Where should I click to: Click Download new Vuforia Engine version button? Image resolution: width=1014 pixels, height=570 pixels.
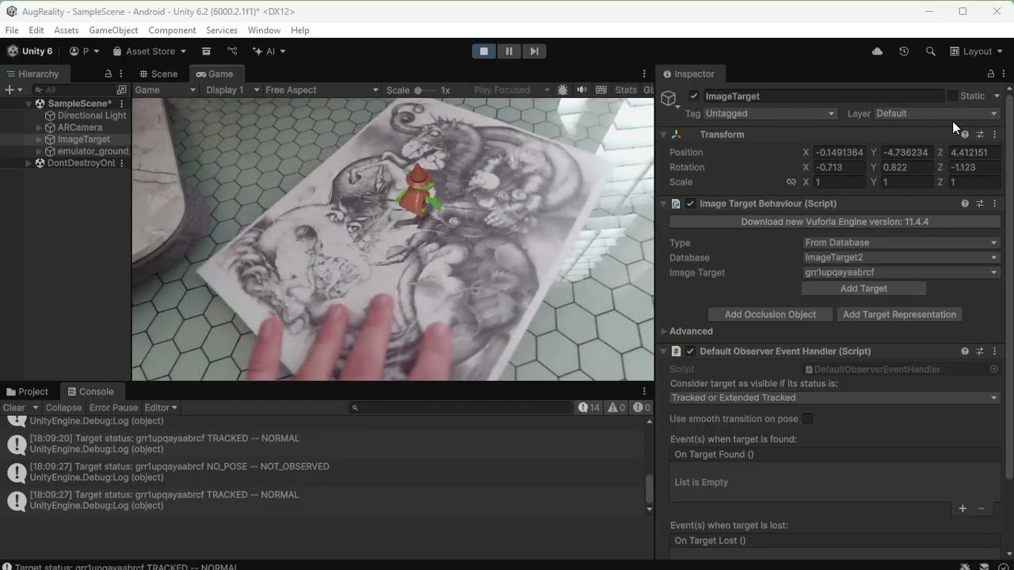tap(834, 222)
